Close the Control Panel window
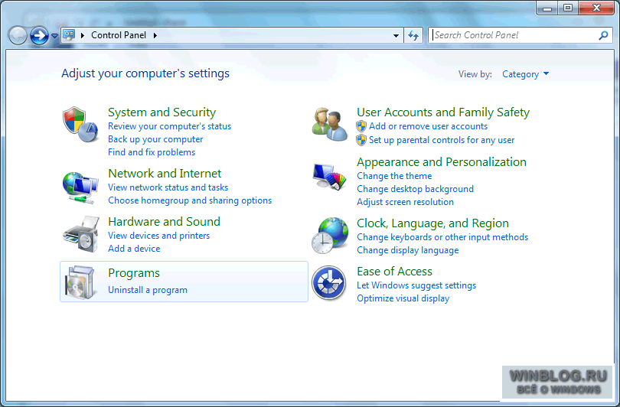This screenshot has height=407, width=620. [x=596, y=8]
